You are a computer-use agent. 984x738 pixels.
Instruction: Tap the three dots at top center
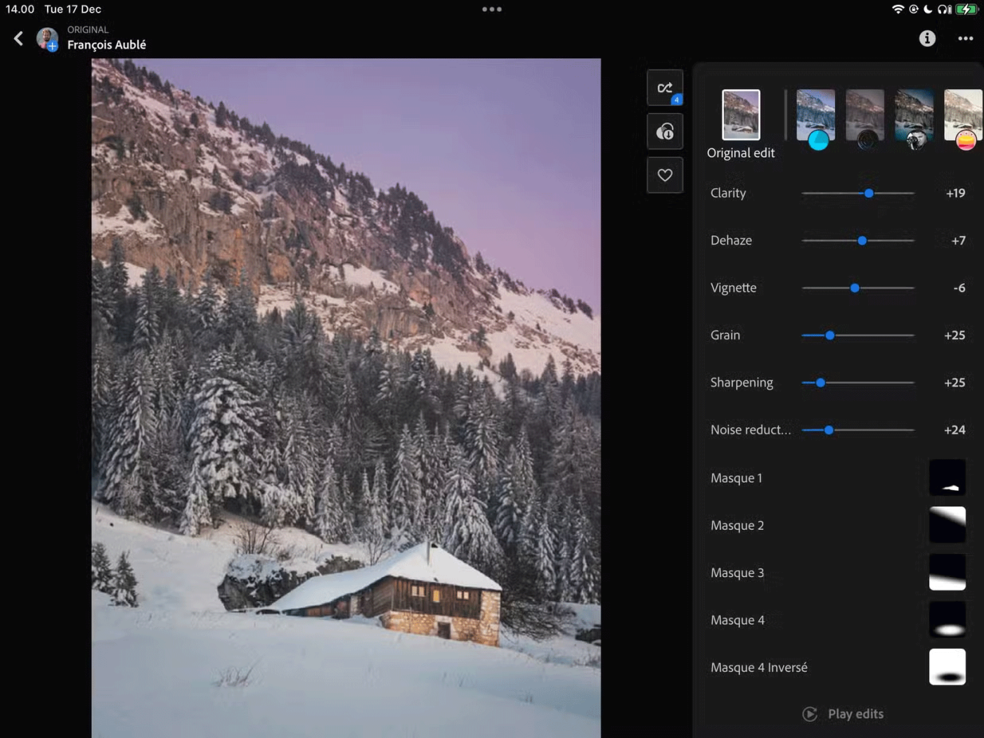pyautogui.click(x=491, y=9)
